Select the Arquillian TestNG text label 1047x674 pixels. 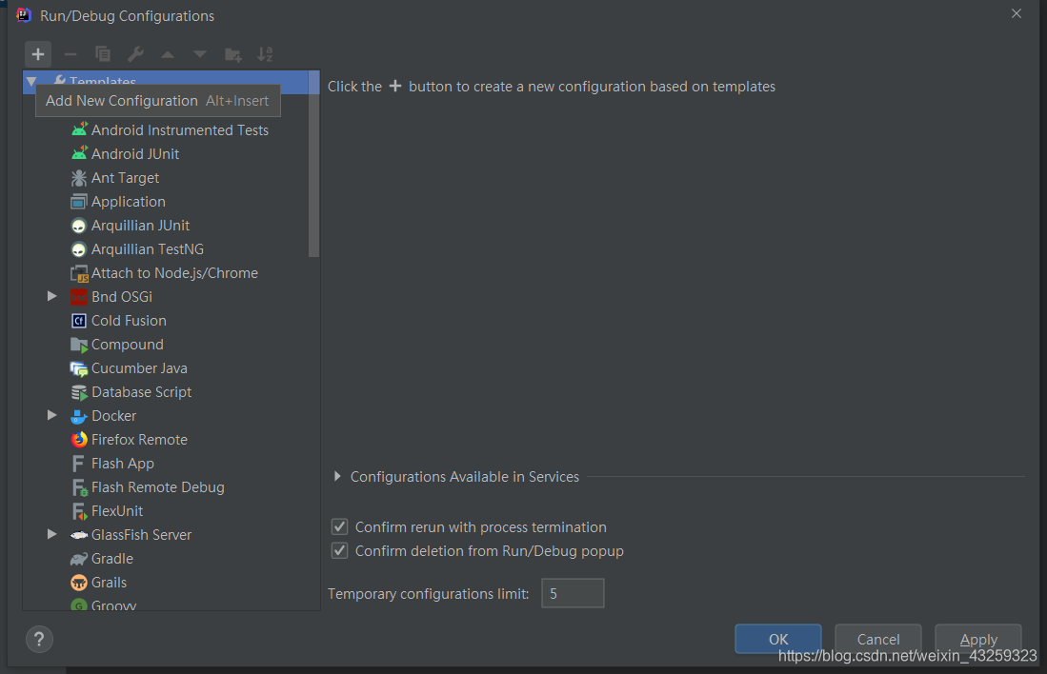(148, 249)
